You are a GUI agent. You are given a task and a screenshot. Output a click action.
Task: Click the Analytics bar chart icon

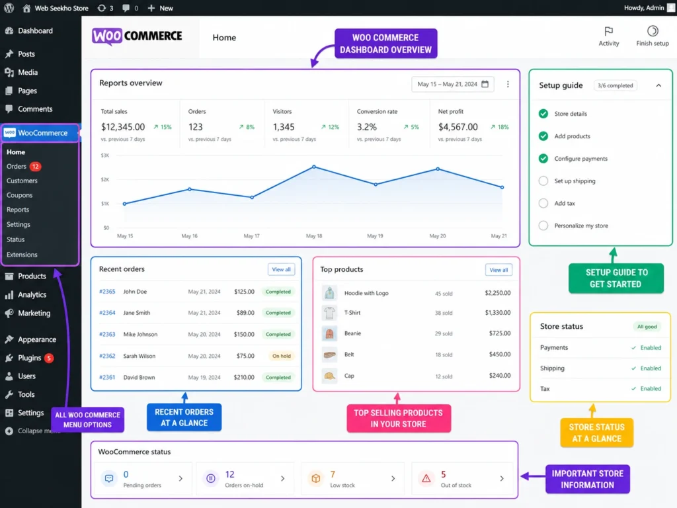pos(9,294)
